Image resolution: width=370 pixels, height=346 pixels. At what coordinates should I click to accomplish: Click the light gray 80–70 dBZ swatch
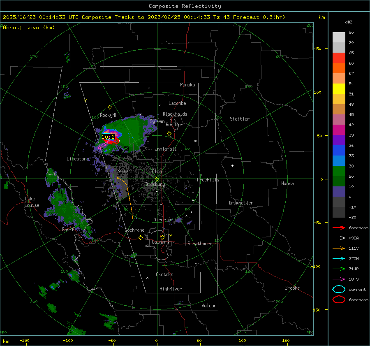(339, 37)
